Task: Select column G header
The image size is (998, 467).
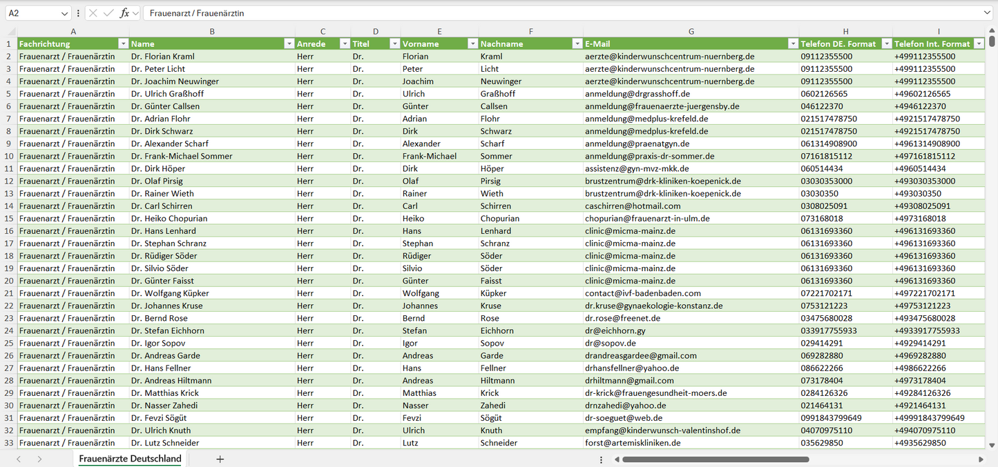Action: [x=691, y=32]
